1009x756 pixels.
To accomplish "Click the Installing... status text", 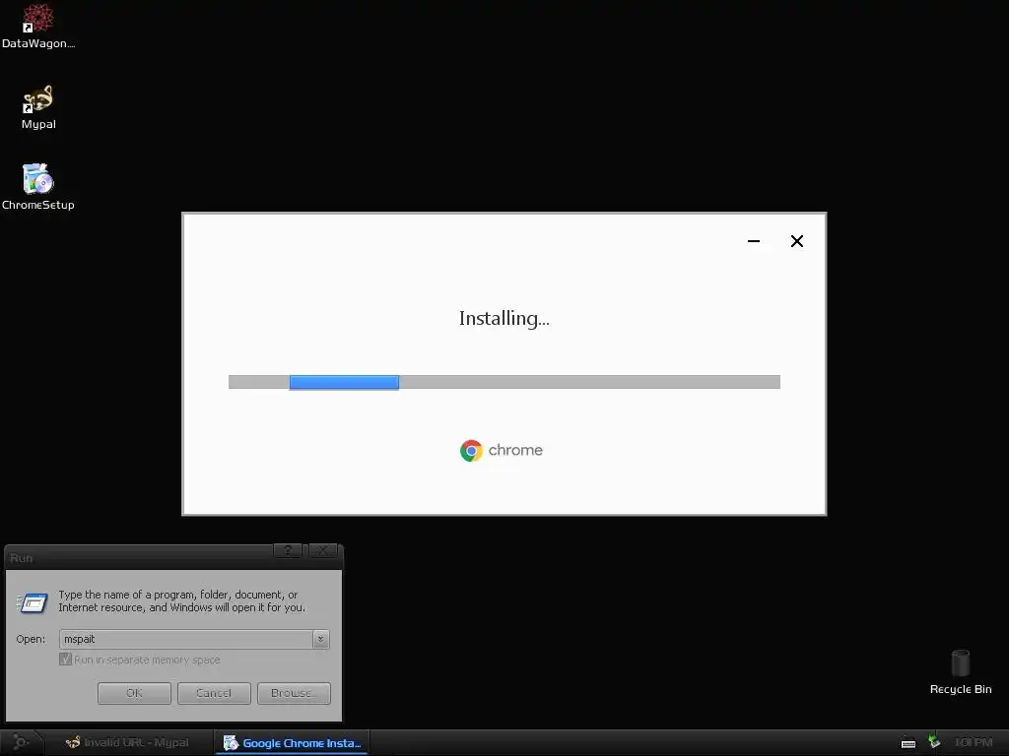I will pos(504,318).
